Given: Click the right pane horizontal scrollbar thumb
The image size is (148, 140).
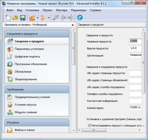Looking at the screenshot, I should tap(94, 130).
